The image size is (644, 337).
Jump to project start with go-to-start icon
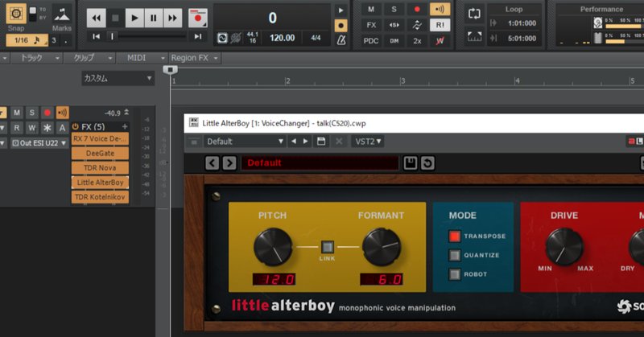point(96,36)
